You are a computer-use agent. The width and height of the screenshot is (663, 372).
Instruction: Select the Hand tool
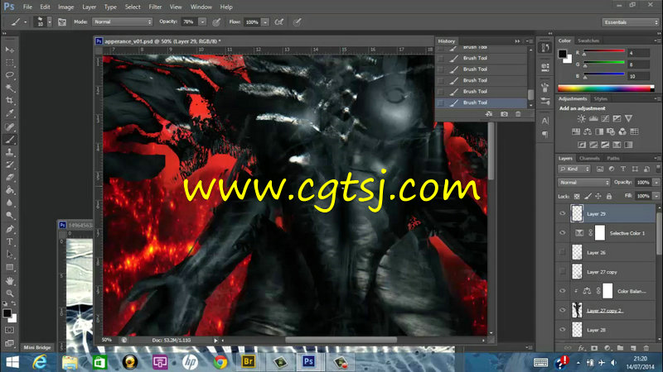tap(10, 280)
